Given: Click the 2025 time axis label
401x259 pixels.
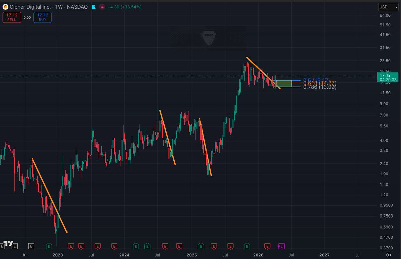Looking at the screenshot, I should click(x=192, y=255).
